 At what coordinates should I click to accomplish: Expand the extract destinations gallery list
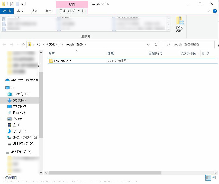[169, 29]
